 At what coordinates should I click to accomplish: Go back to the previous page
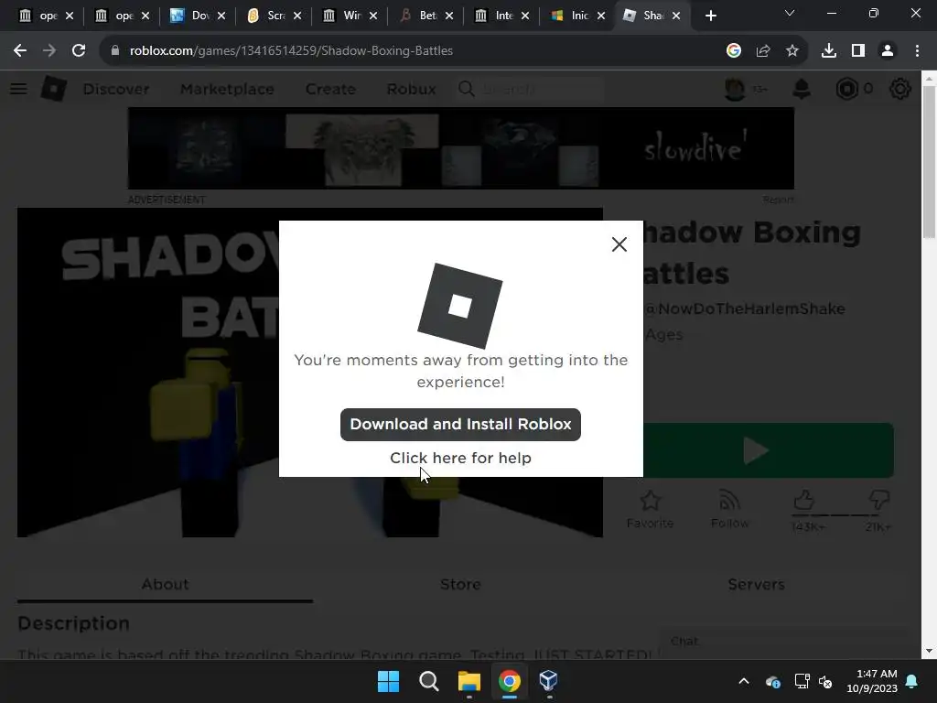tap(20, 51)
